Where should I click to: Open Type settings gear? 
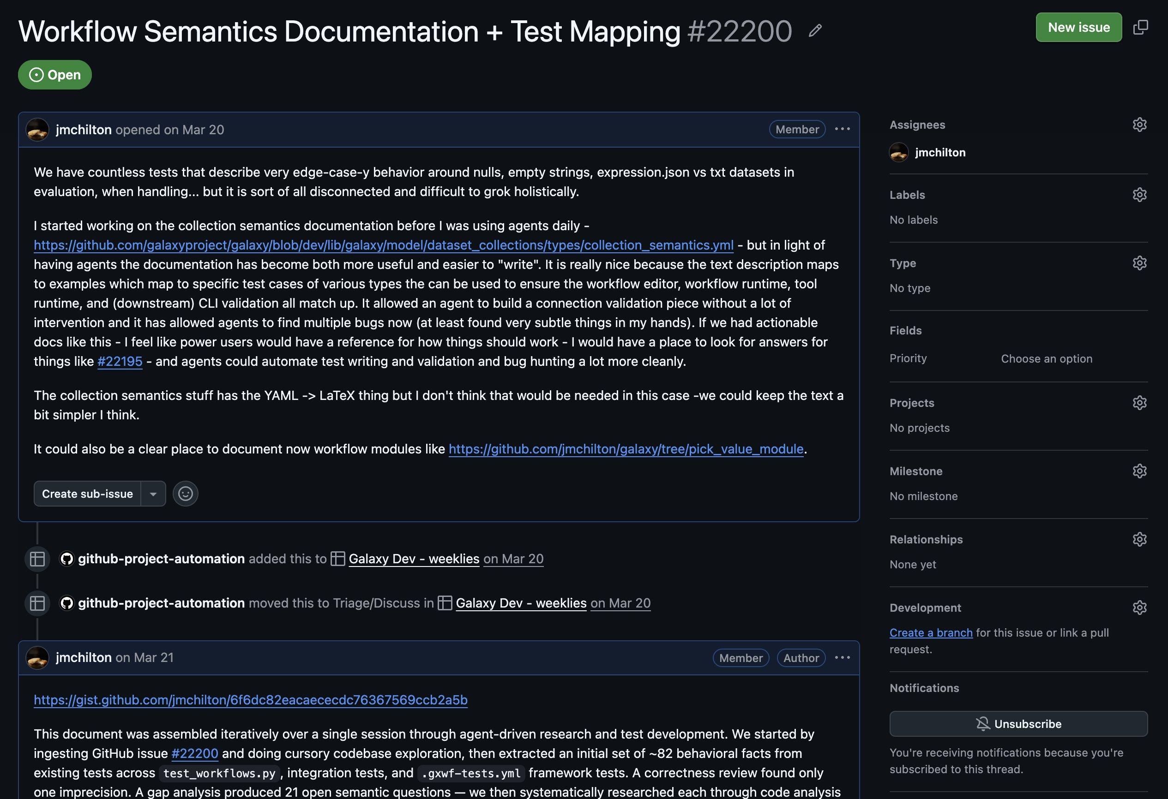pos(1139,263)
